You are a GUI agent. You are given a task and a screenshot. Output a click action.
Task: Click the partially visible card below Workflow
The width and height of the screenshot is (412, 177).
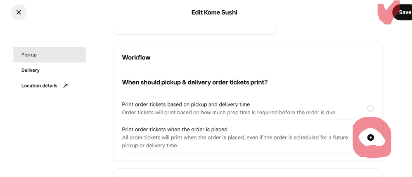click(x=248, y=173)
